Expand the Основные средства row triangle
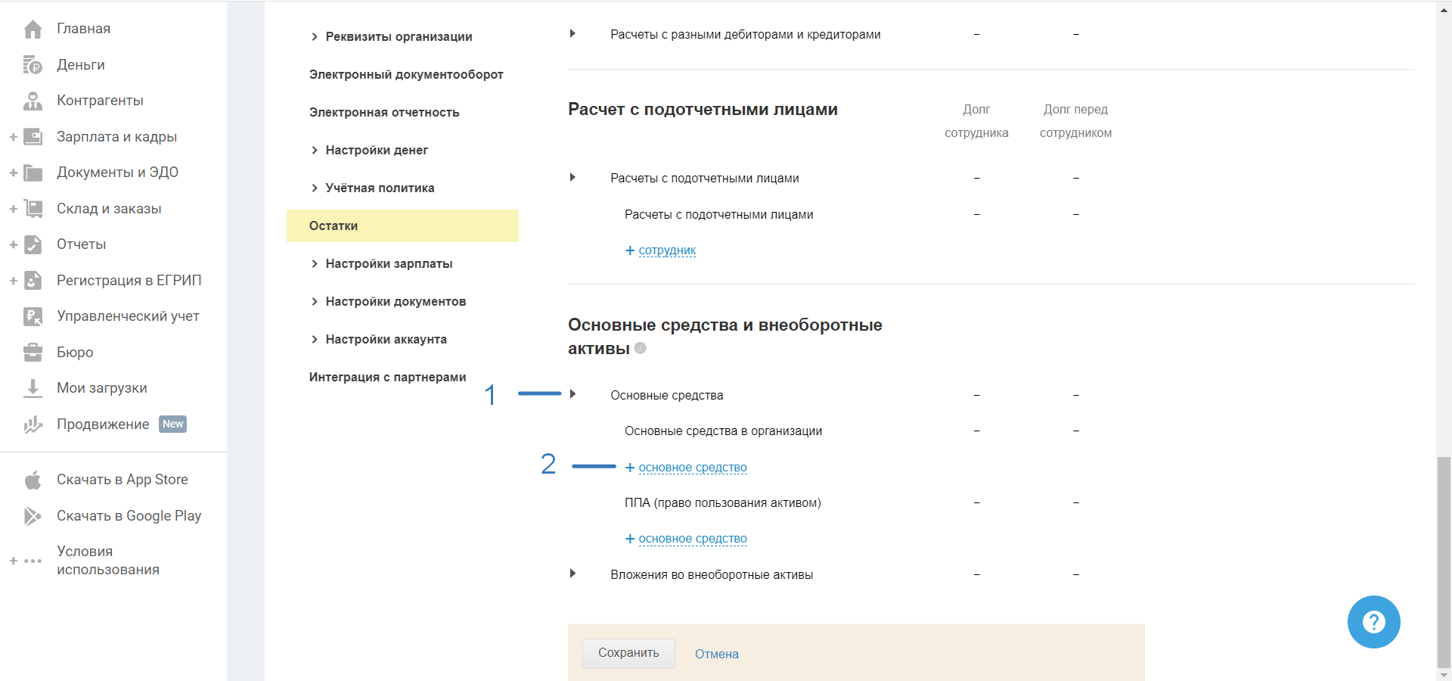Viewport: 1452px width, 681px height. pyautogui.click(x=573, y=394)
